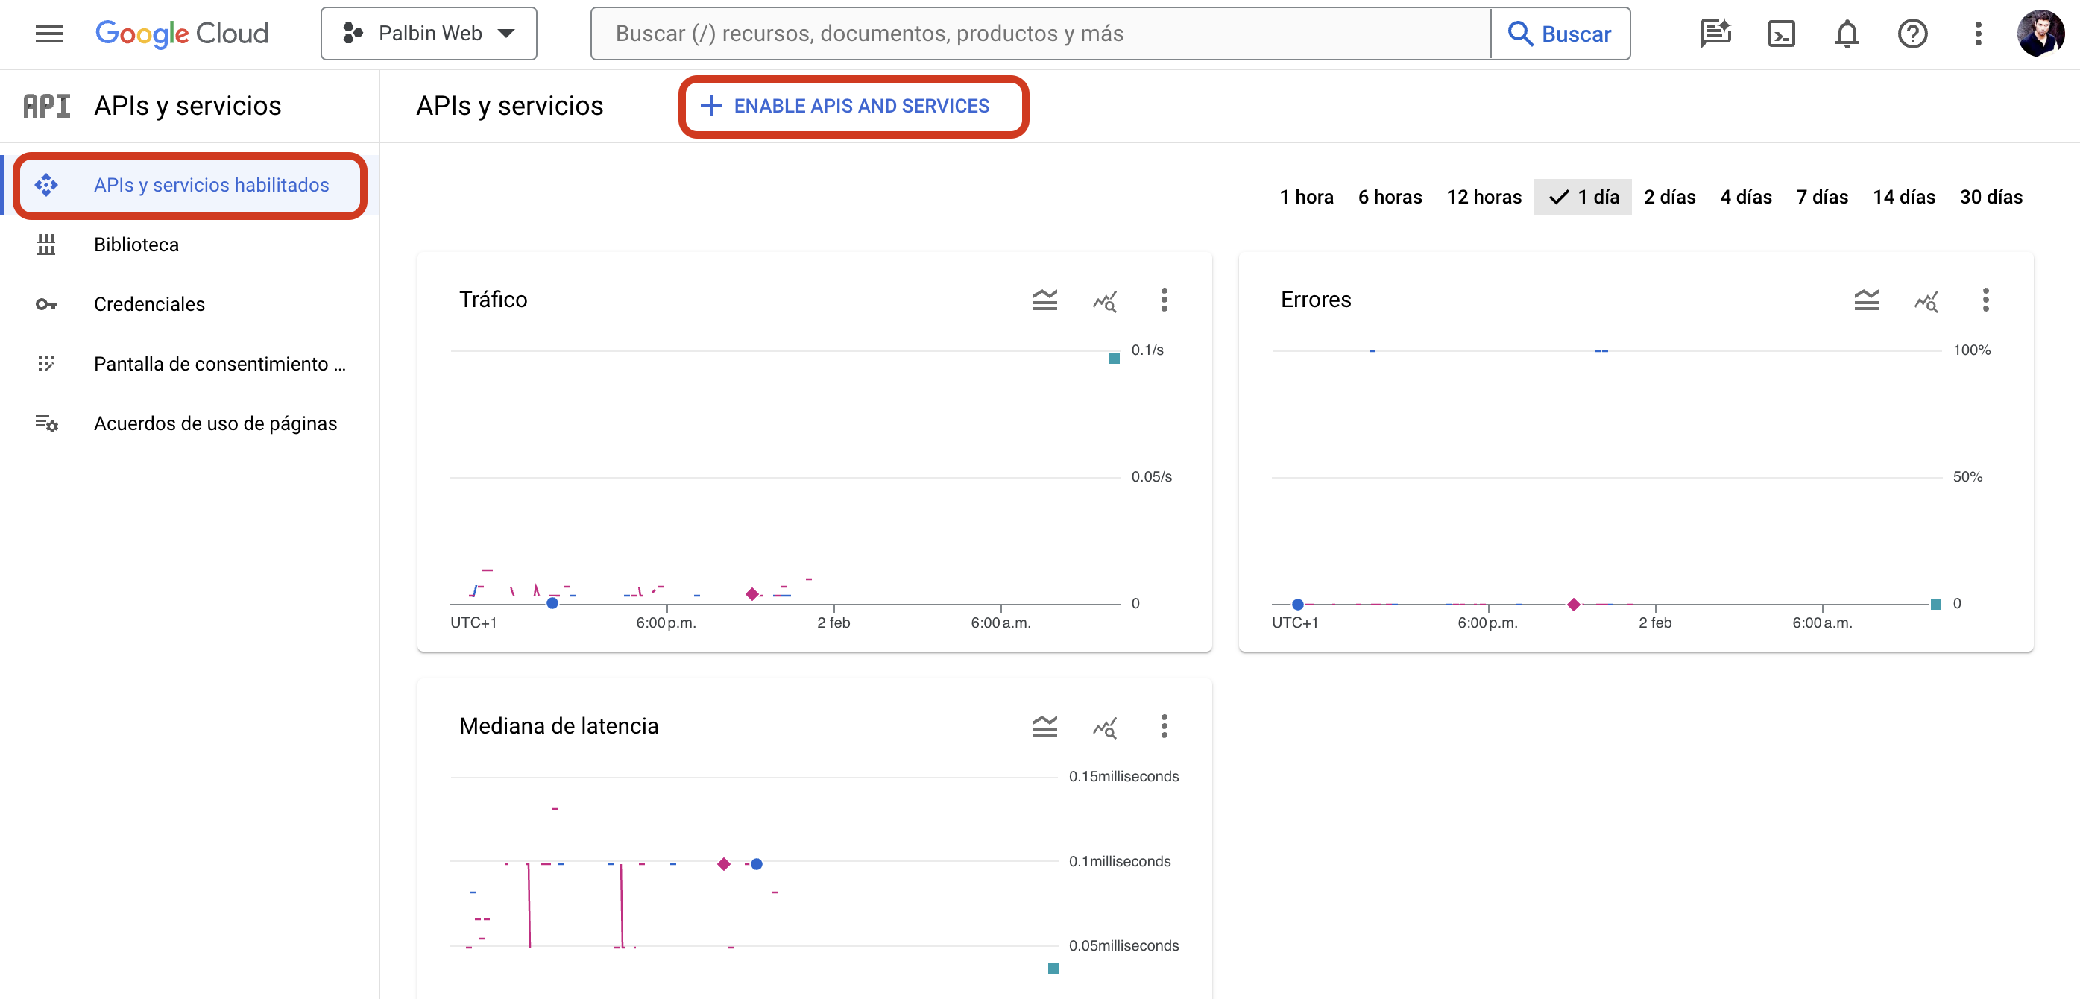
Task: Select the 7 días time range
Action: tap(1821, 197)
